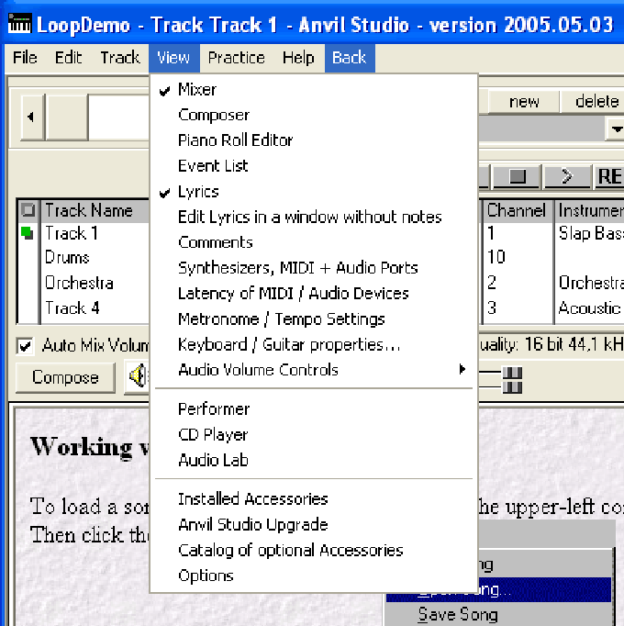This screenshot has width=624, height=626.
Task: Click the Acoustic instrument cell
Action: pos(590,307)
